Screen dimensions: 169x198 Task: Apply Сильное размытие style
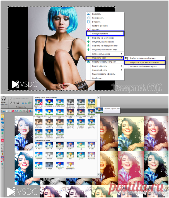pos(39,134)
